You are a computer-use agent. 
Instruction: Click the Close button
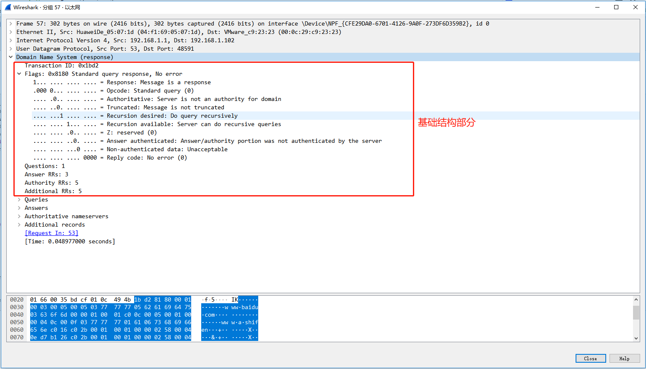(590, 359)
